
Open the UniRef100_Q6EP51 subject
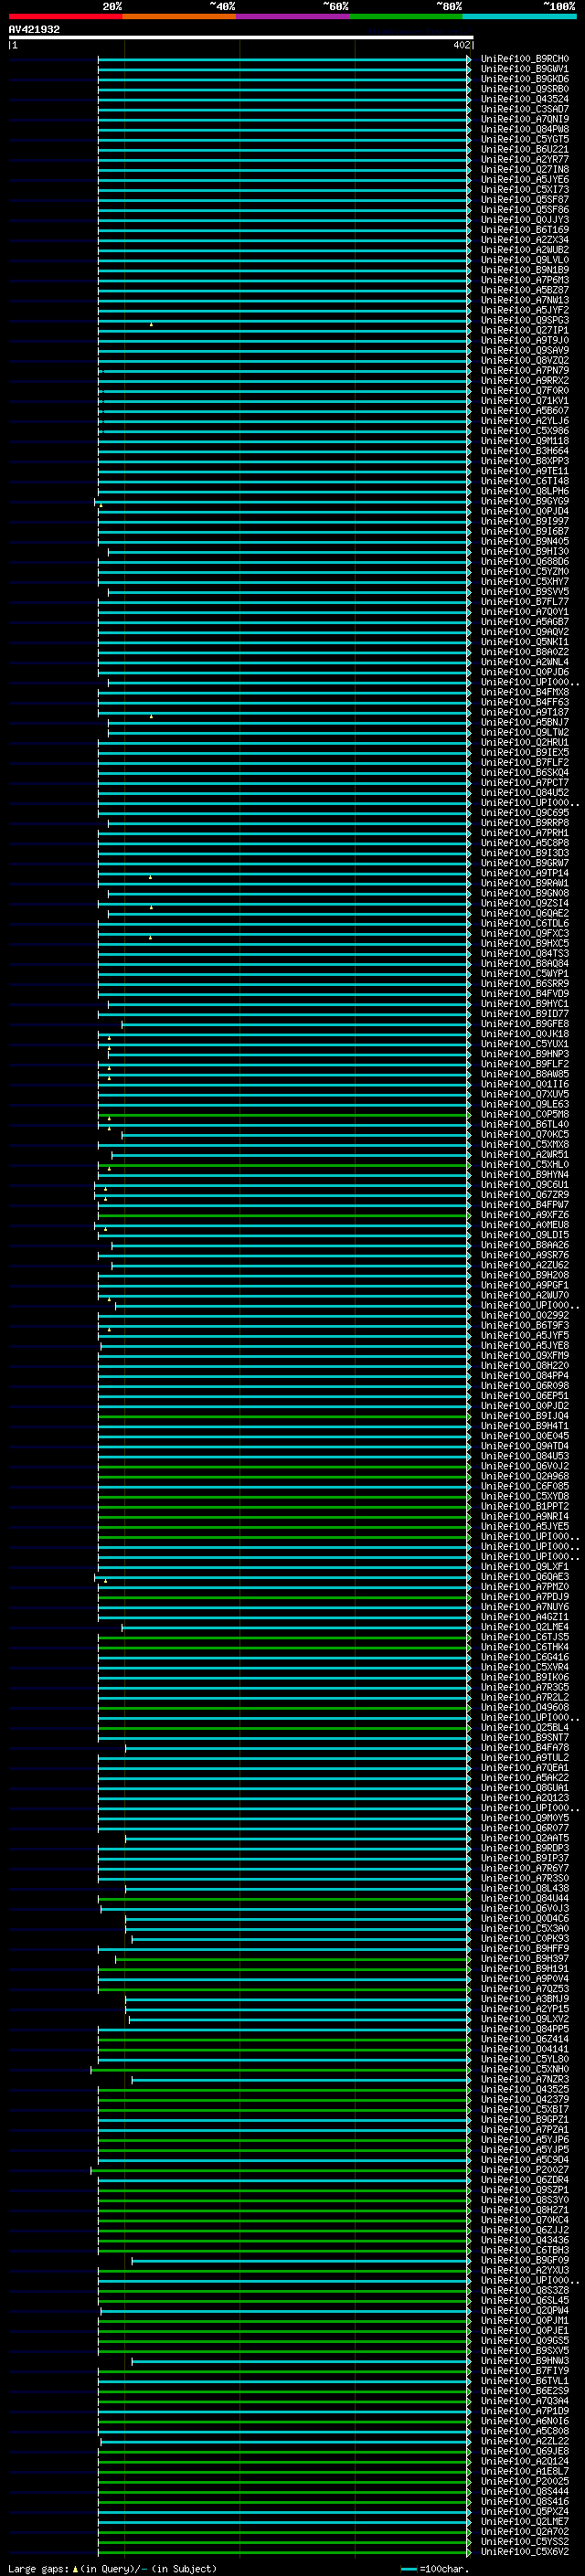[524, 1395]
